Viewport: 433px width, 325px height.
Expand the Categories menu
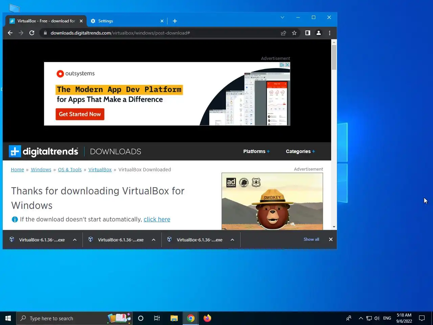(300, 151)
